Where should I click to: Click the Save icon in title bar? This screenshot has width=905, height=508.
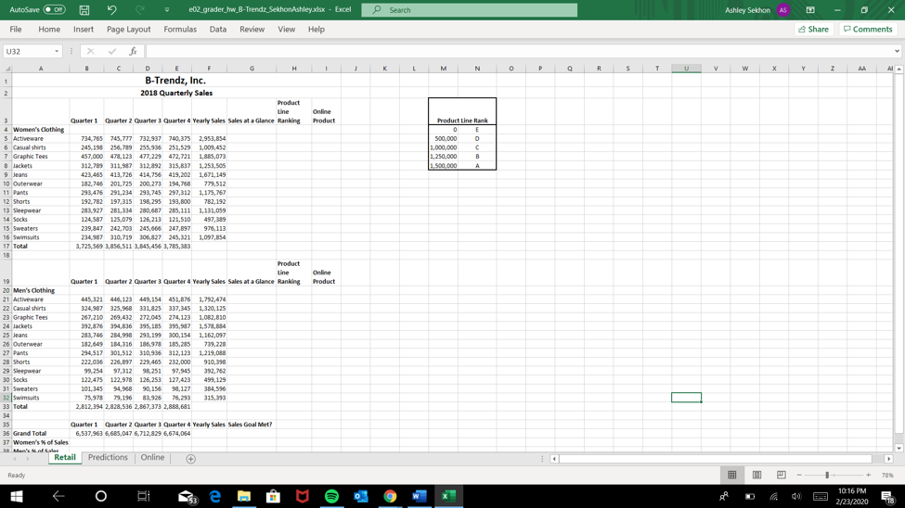point(84,10)
